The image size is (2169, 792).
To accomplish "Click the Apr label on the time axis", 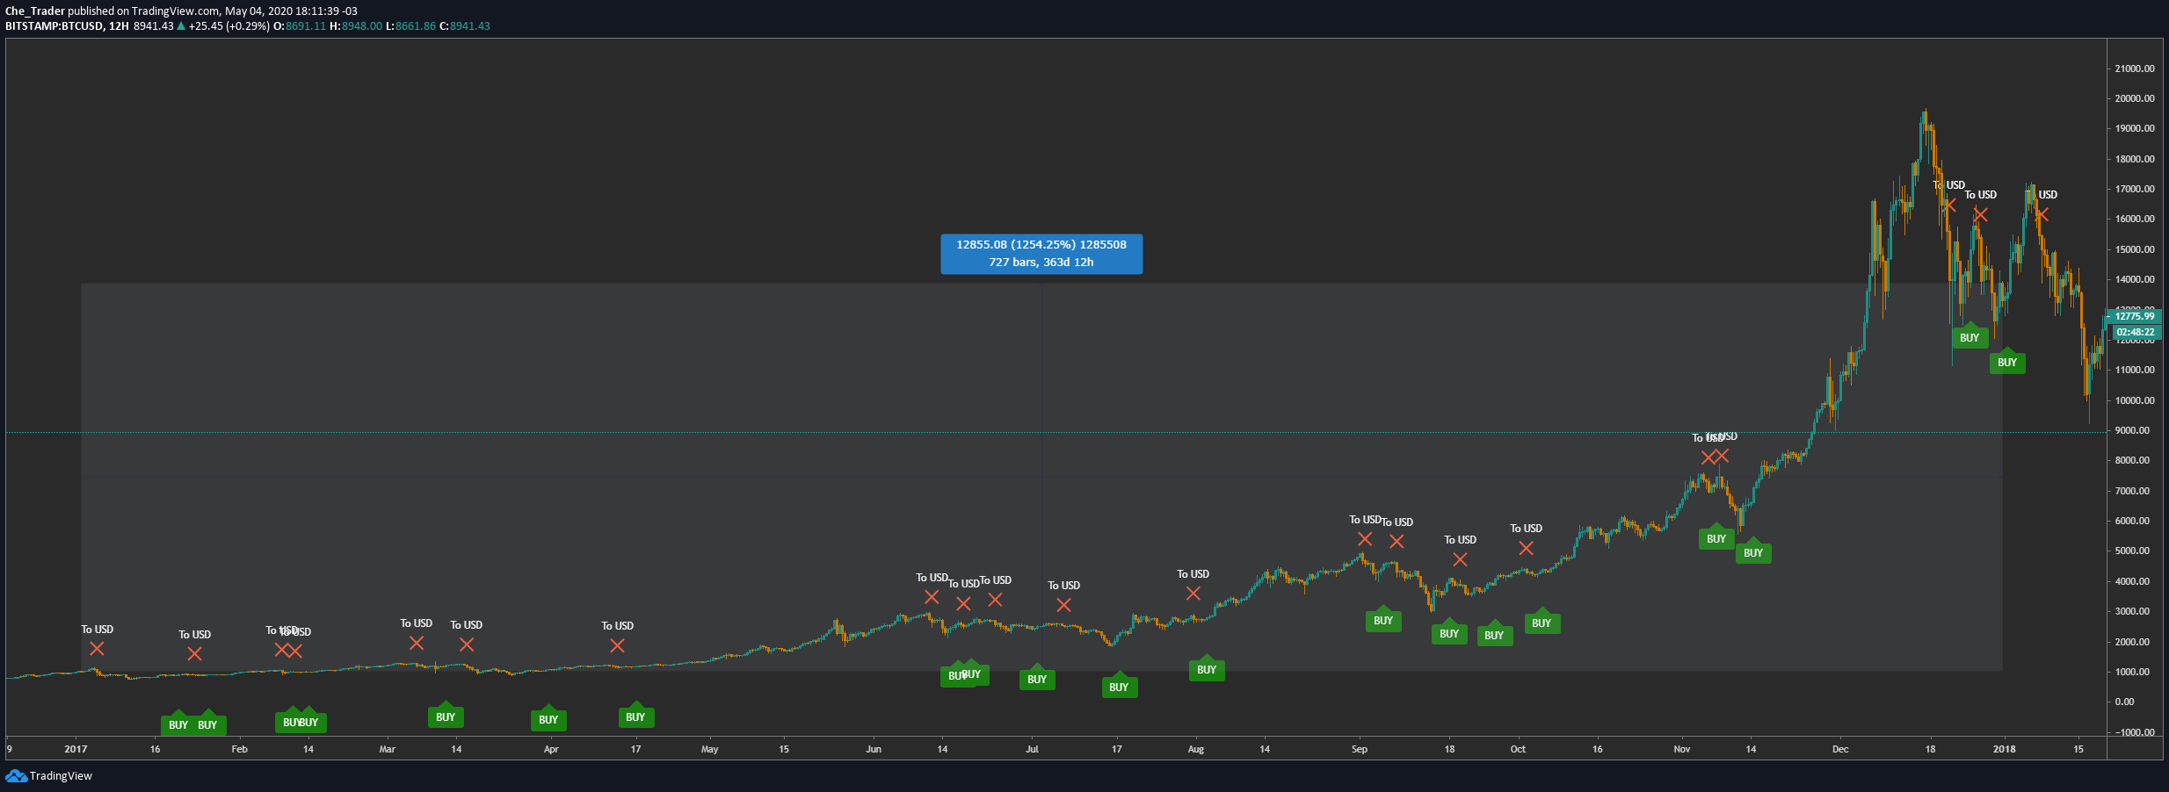I will [551, 749].
